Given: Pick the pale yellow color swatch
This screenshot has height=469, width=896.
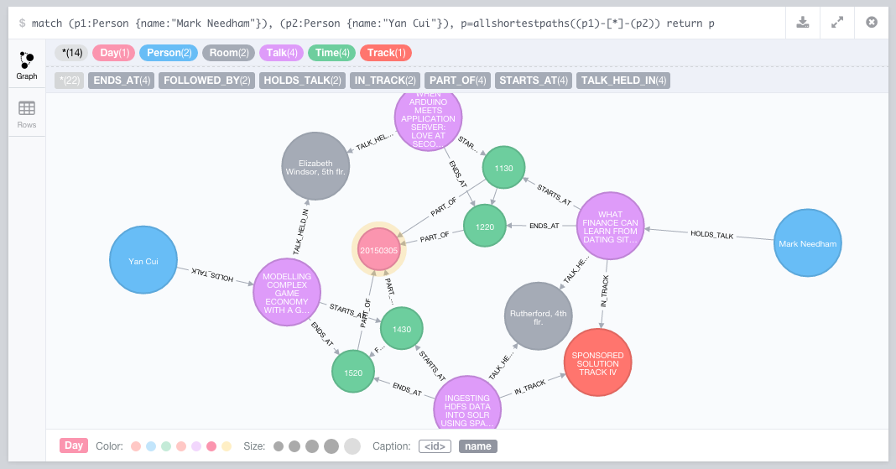Looking at the screenshot, I should pos(227,446).
